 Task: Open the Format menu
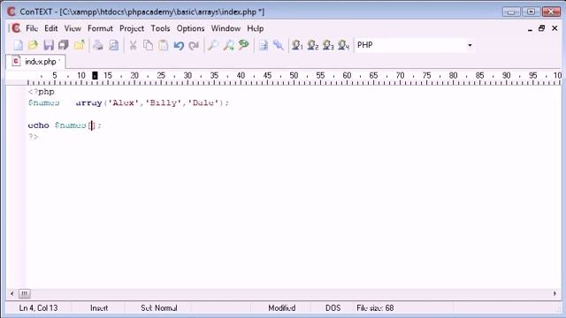(100, 28)
